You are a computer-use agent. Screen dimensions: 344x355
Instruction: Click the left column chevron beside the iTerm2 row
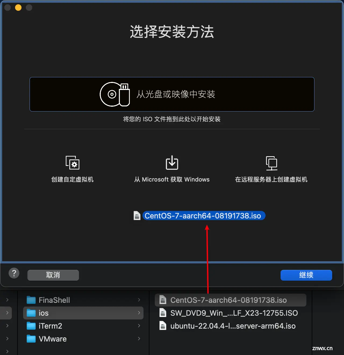(x=7, y=326)
